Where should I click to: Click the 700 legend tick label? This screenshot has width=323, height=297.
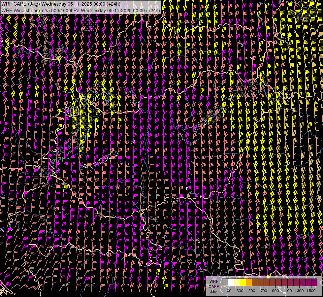click(264, 291)
